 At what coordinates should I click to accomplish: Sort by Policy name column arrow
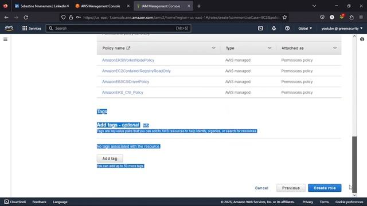[213, 48]
